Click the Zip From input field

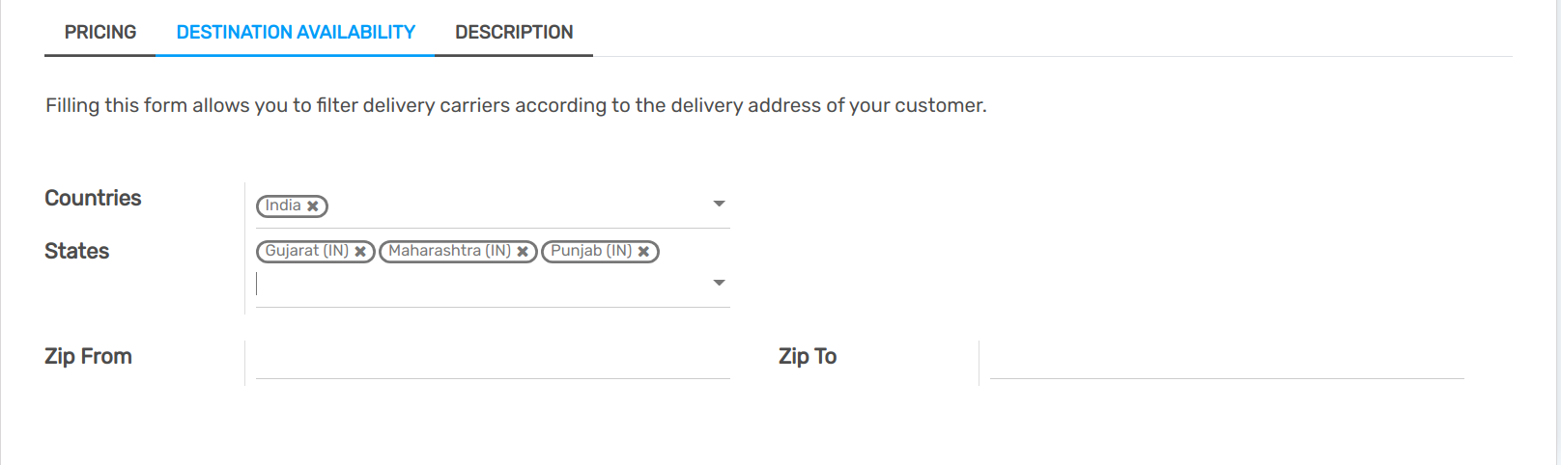coord(493,361)
